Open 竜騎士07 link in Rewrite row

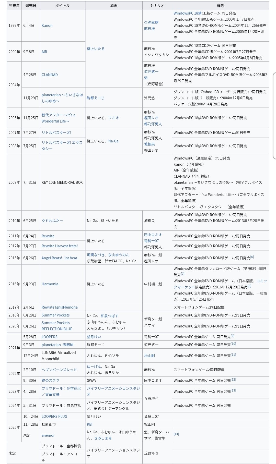click(152, 241)
